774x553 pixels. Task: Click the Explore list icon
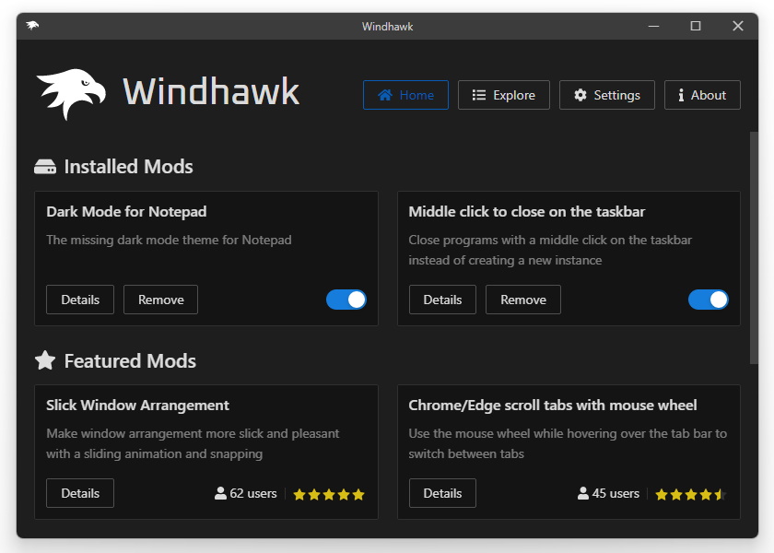[x=478, y=94]
